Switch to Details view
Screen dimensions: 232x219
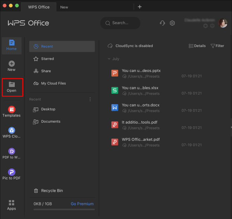pyautogui.click(x=197, y=46)
